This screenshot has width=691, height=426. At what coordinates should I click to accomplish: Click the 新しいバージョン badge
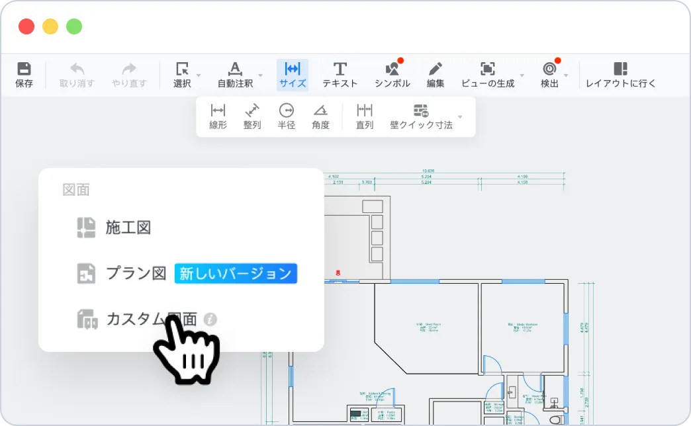click(236, 274)
